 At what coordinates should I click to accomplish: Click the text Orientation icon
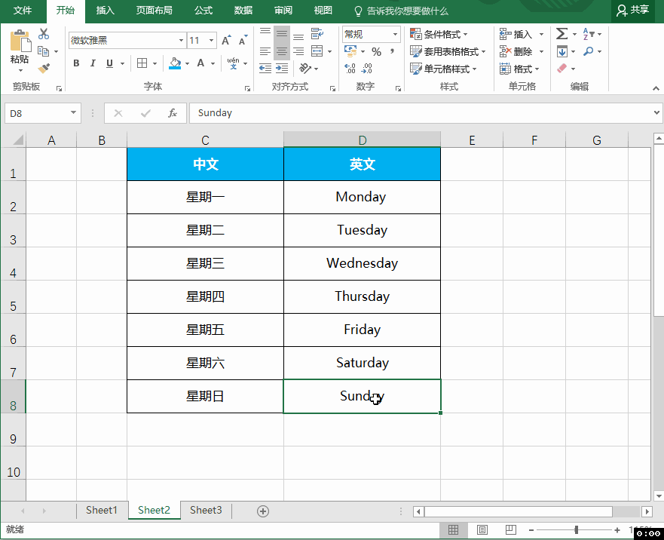pyautogui.click(x=305, y=68)
